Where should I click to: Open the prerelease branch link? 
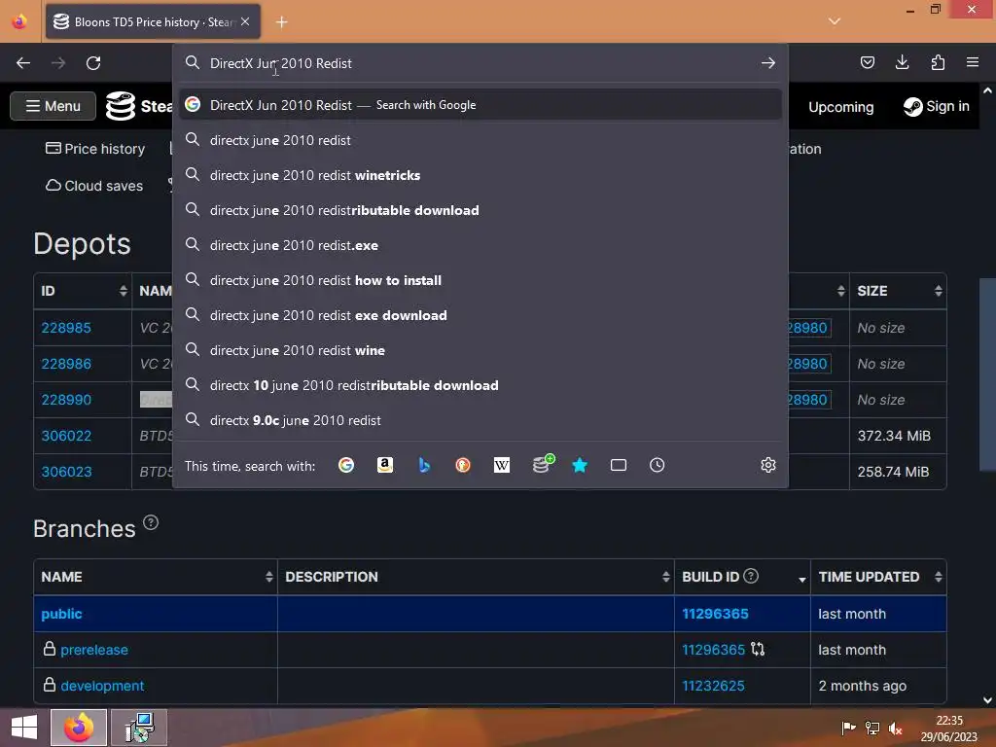[94, 650]
